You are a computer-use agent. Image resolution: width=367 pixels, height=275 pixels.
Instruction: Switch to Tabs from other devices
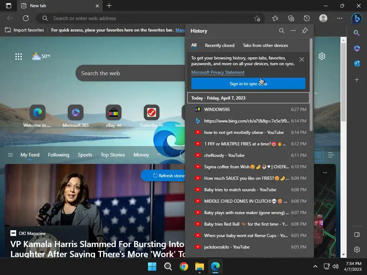[265, 45]
